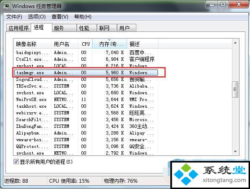Select the CtsClt.exe process row

[x=86, y=59]
